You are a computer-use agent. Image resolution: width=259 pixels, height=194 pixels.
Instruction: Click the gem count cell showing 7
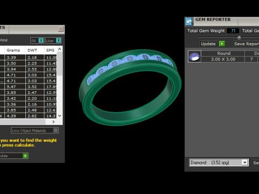[x=251, y=59]
